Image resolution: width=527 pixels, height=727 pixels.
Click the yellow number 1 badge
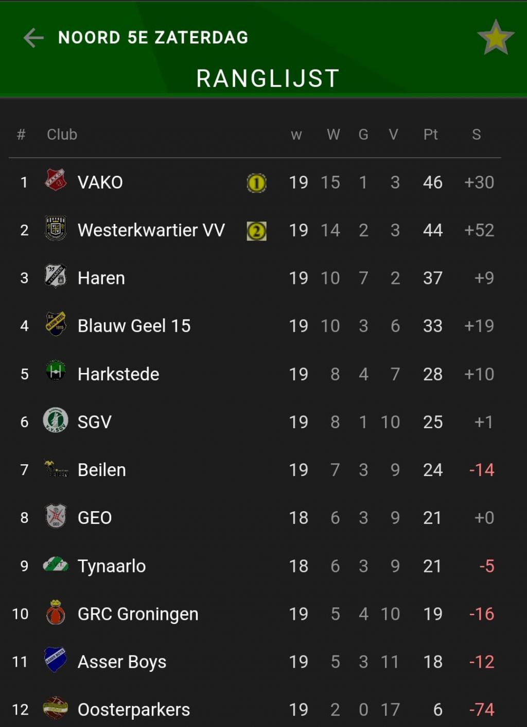[256, 183]
